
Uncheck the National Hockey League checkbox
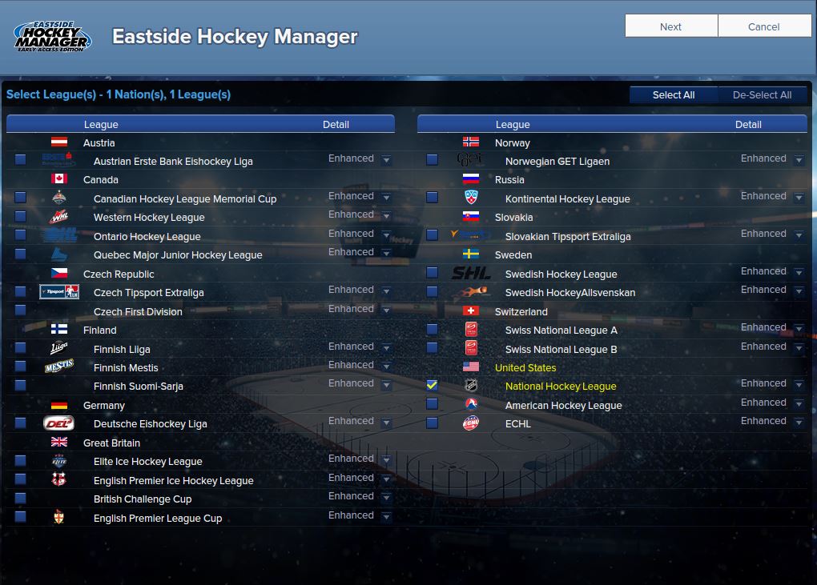click(x=432, y=386)
